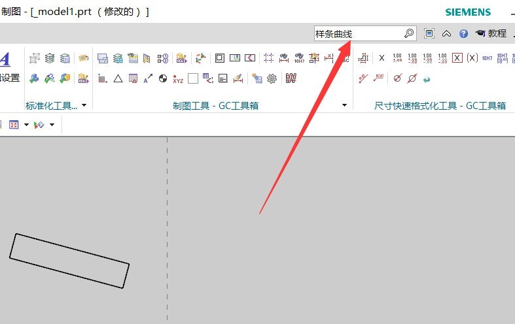This screenshot has height=324, width=515.
Task: Click the empty square frame icon
Action: (x=193, y=78)
